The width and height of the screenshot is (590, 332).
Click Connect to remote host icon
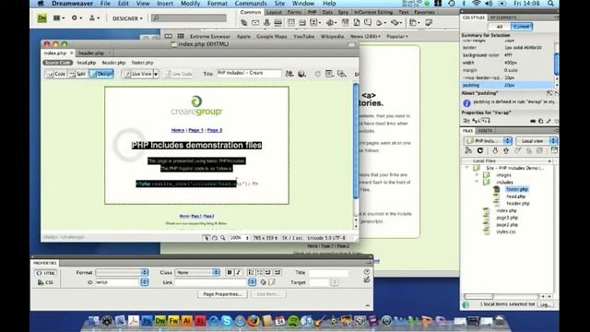[x=468, y=150]
